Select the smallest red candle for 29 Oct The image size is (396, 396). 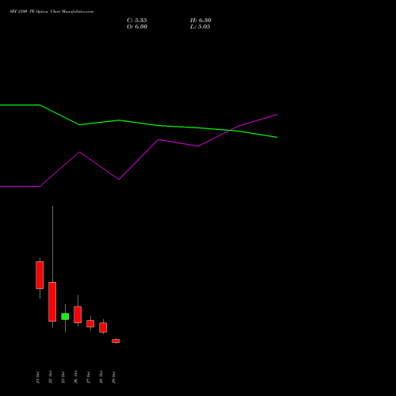116,341
